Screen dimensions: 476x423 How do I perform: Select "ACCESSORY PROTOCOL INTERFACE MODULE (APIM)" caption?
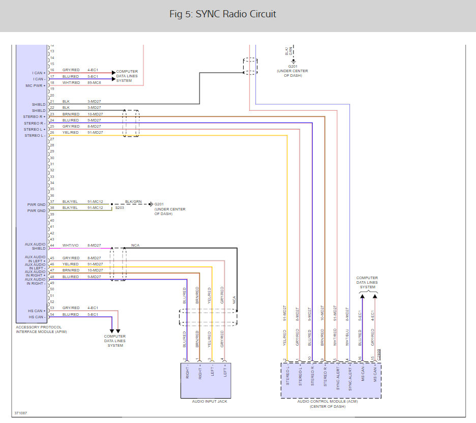click(41, 329)
